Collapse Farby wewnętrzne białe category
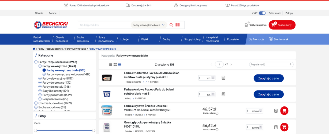This screenshot has width=329, height=134. [44, 70]
